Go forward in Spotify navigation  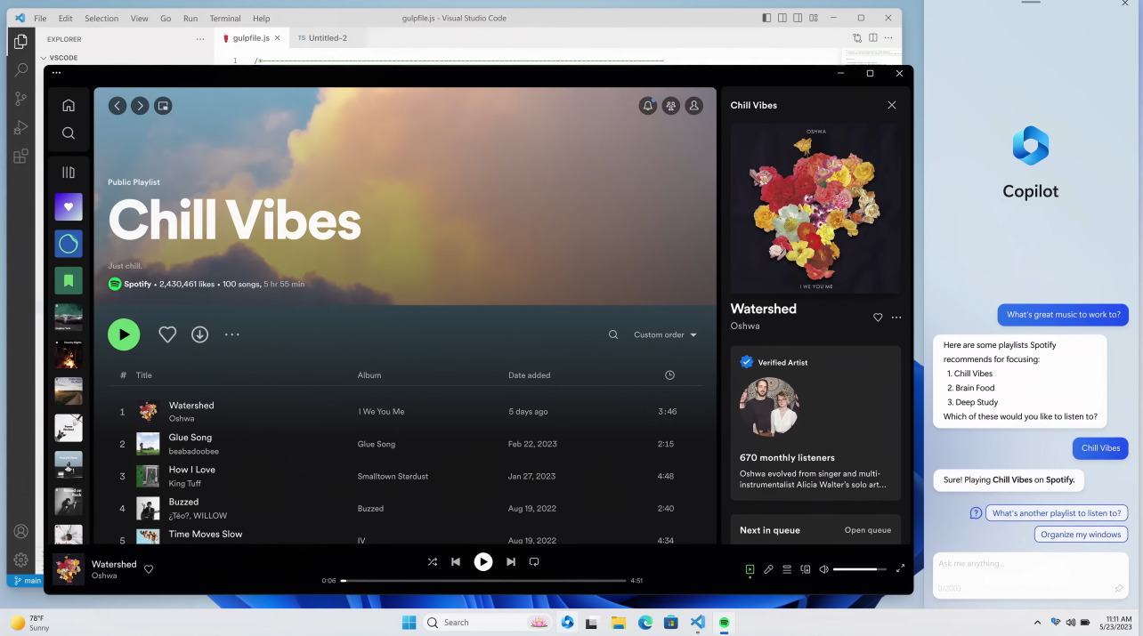pyautogui.click(x=140, y=106)
